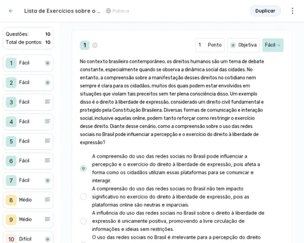Click the green number 1 badge in question header

(x=85, y=45)
